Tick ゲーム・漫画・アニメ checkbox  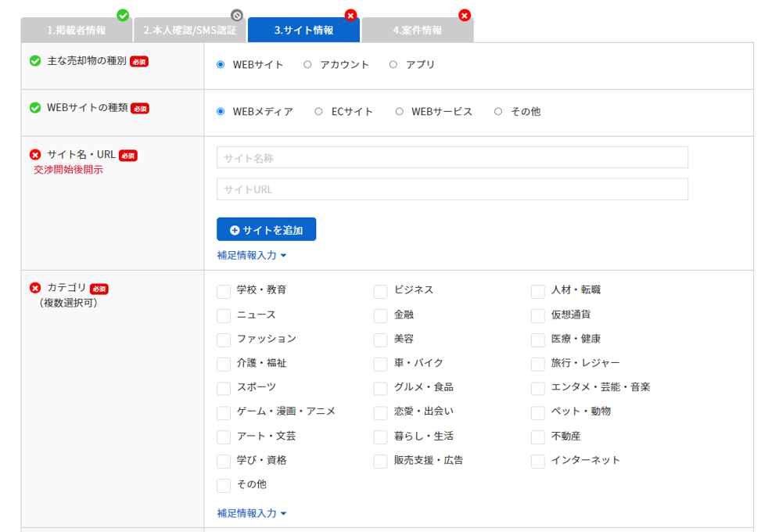tap(224, 413)
